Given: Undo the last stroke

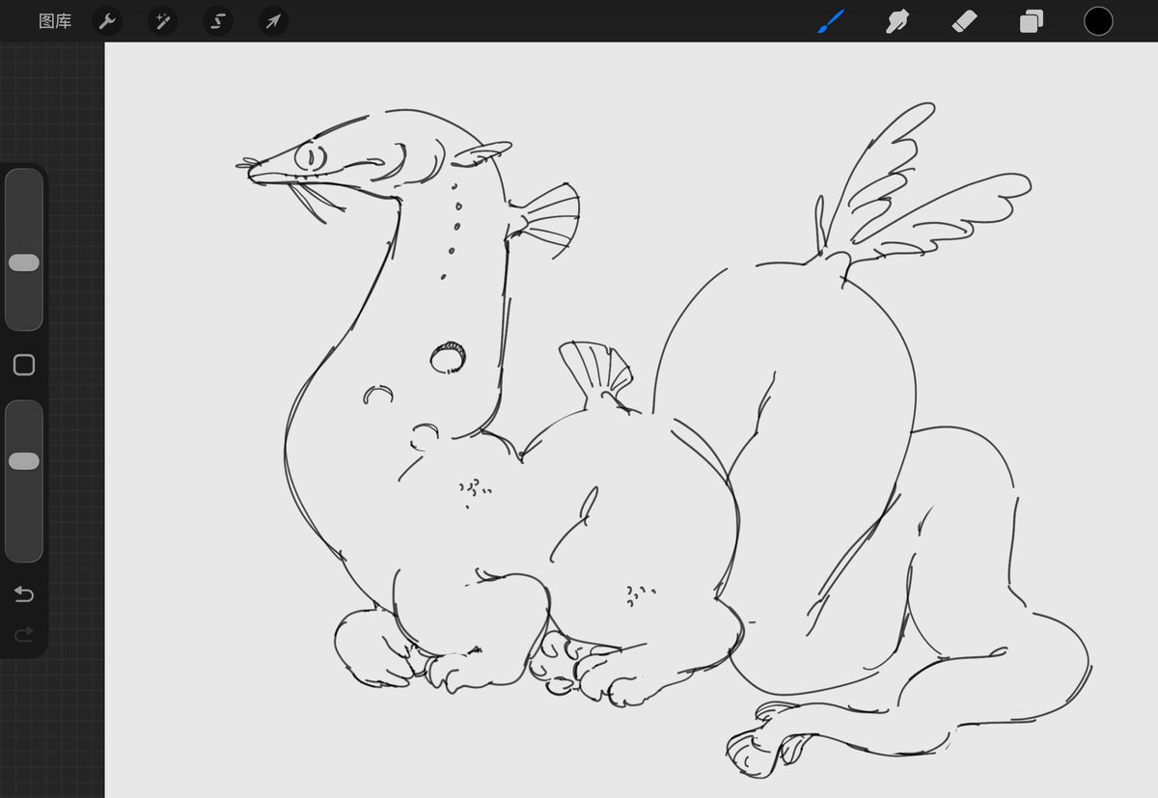Looking at the screenshot, I should point(24,594).
